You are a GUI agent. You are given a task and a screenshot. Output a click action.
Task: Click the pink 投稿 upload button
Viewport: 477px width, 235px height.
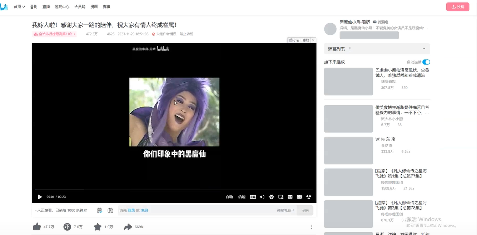[x=458, y=7]
